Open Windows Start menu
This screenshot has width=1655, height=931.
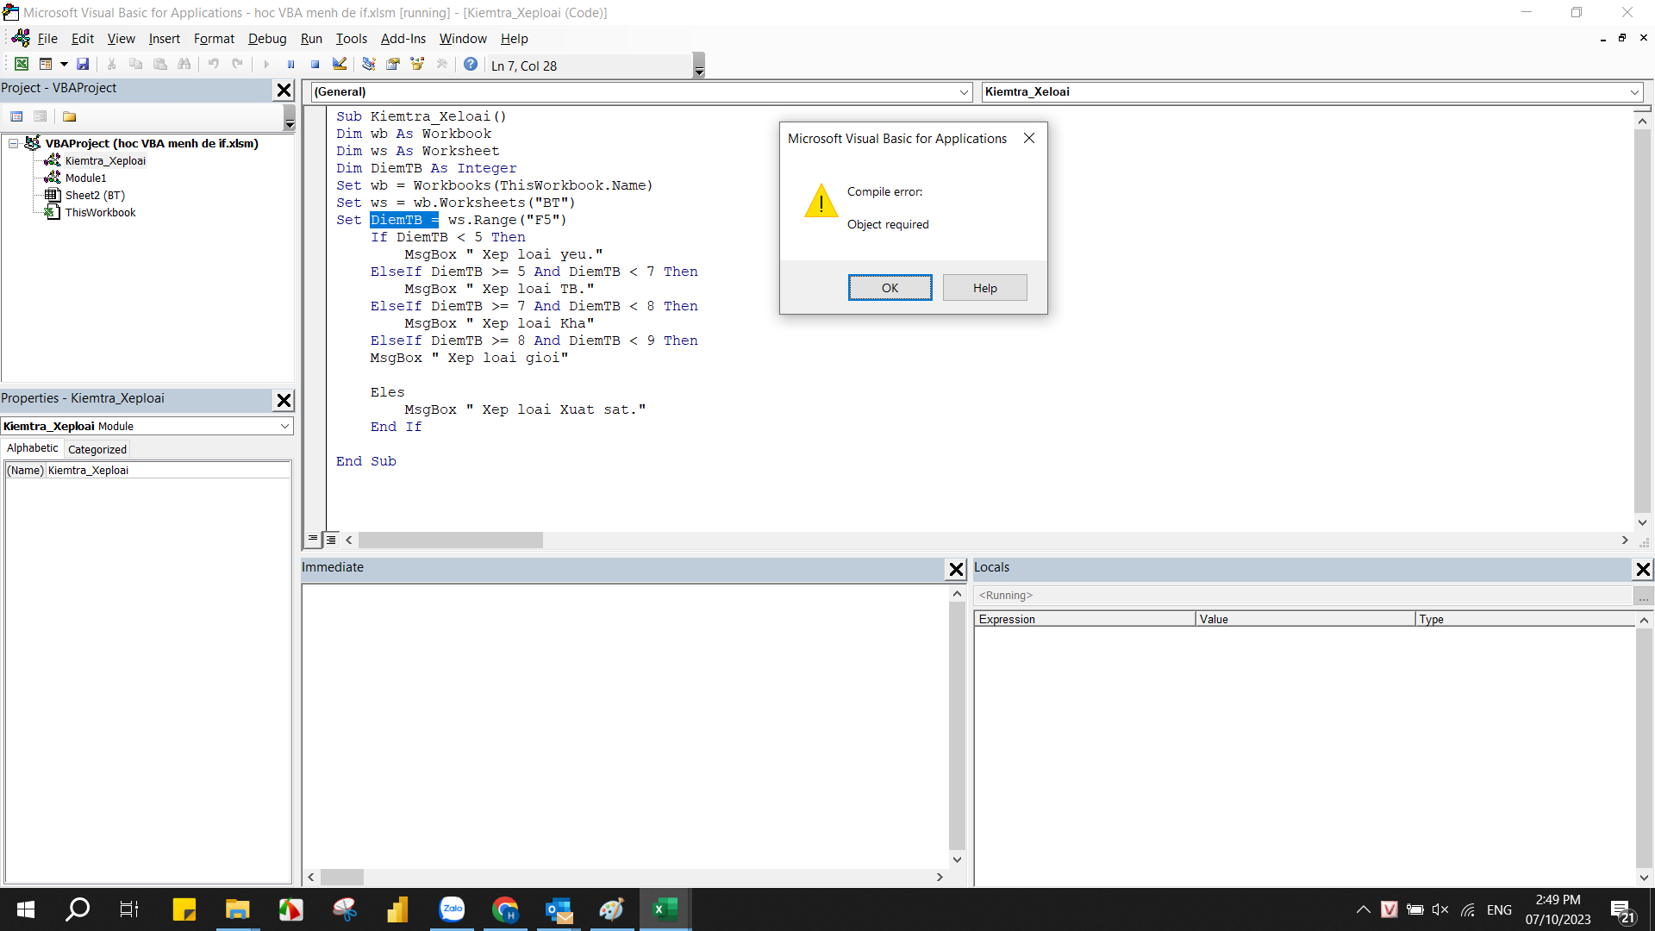[x=26, y=909]
